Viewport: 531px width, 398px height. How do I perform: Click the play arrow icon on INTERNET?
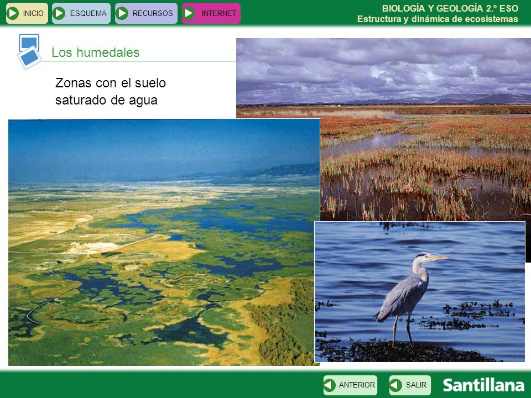click(x=189, y=13)
